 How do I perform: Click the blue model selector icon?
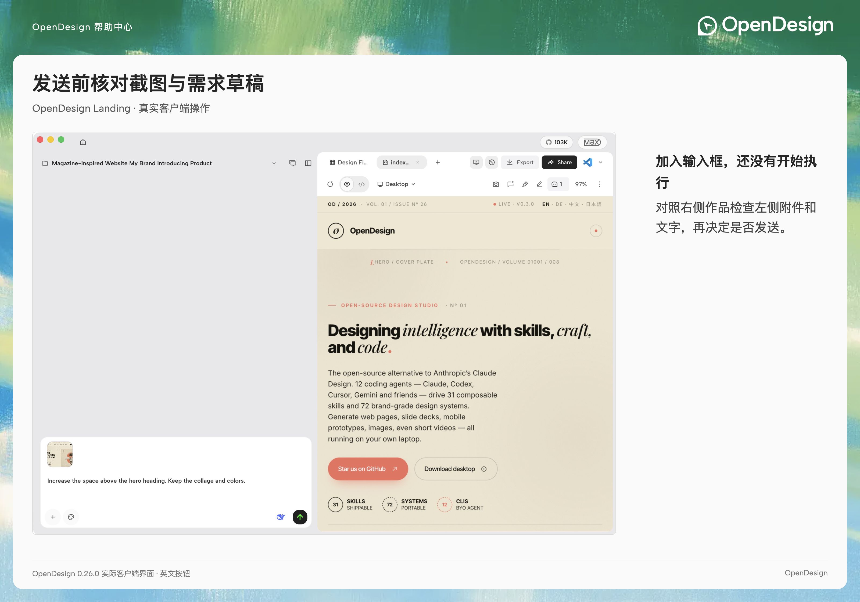coord(281,517)
